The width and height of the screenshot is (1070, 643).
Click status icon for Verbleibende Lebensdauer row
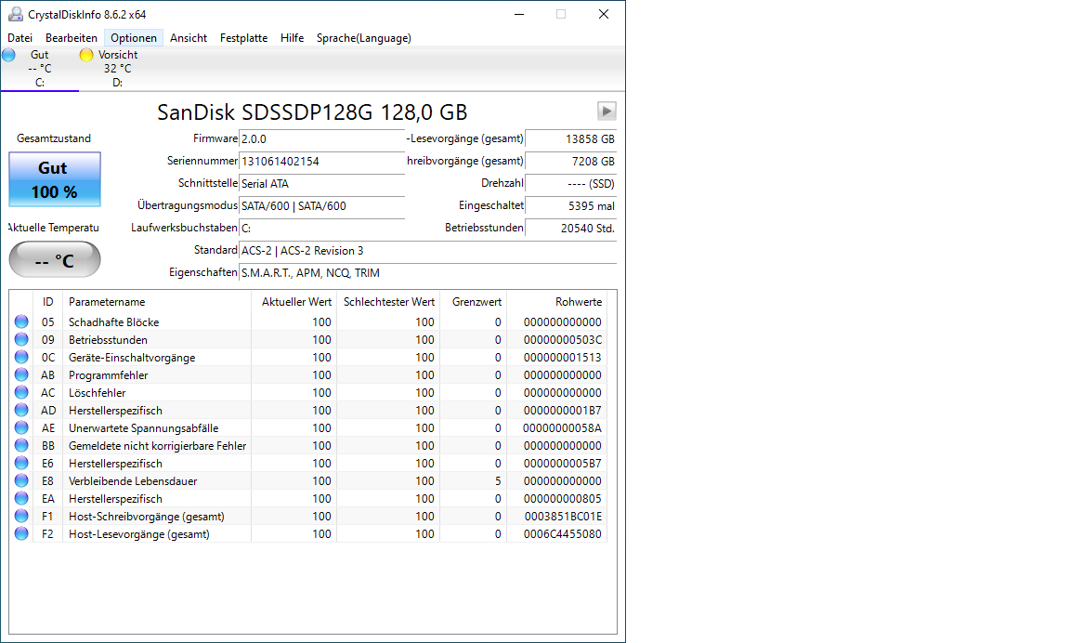coord(22,481)
